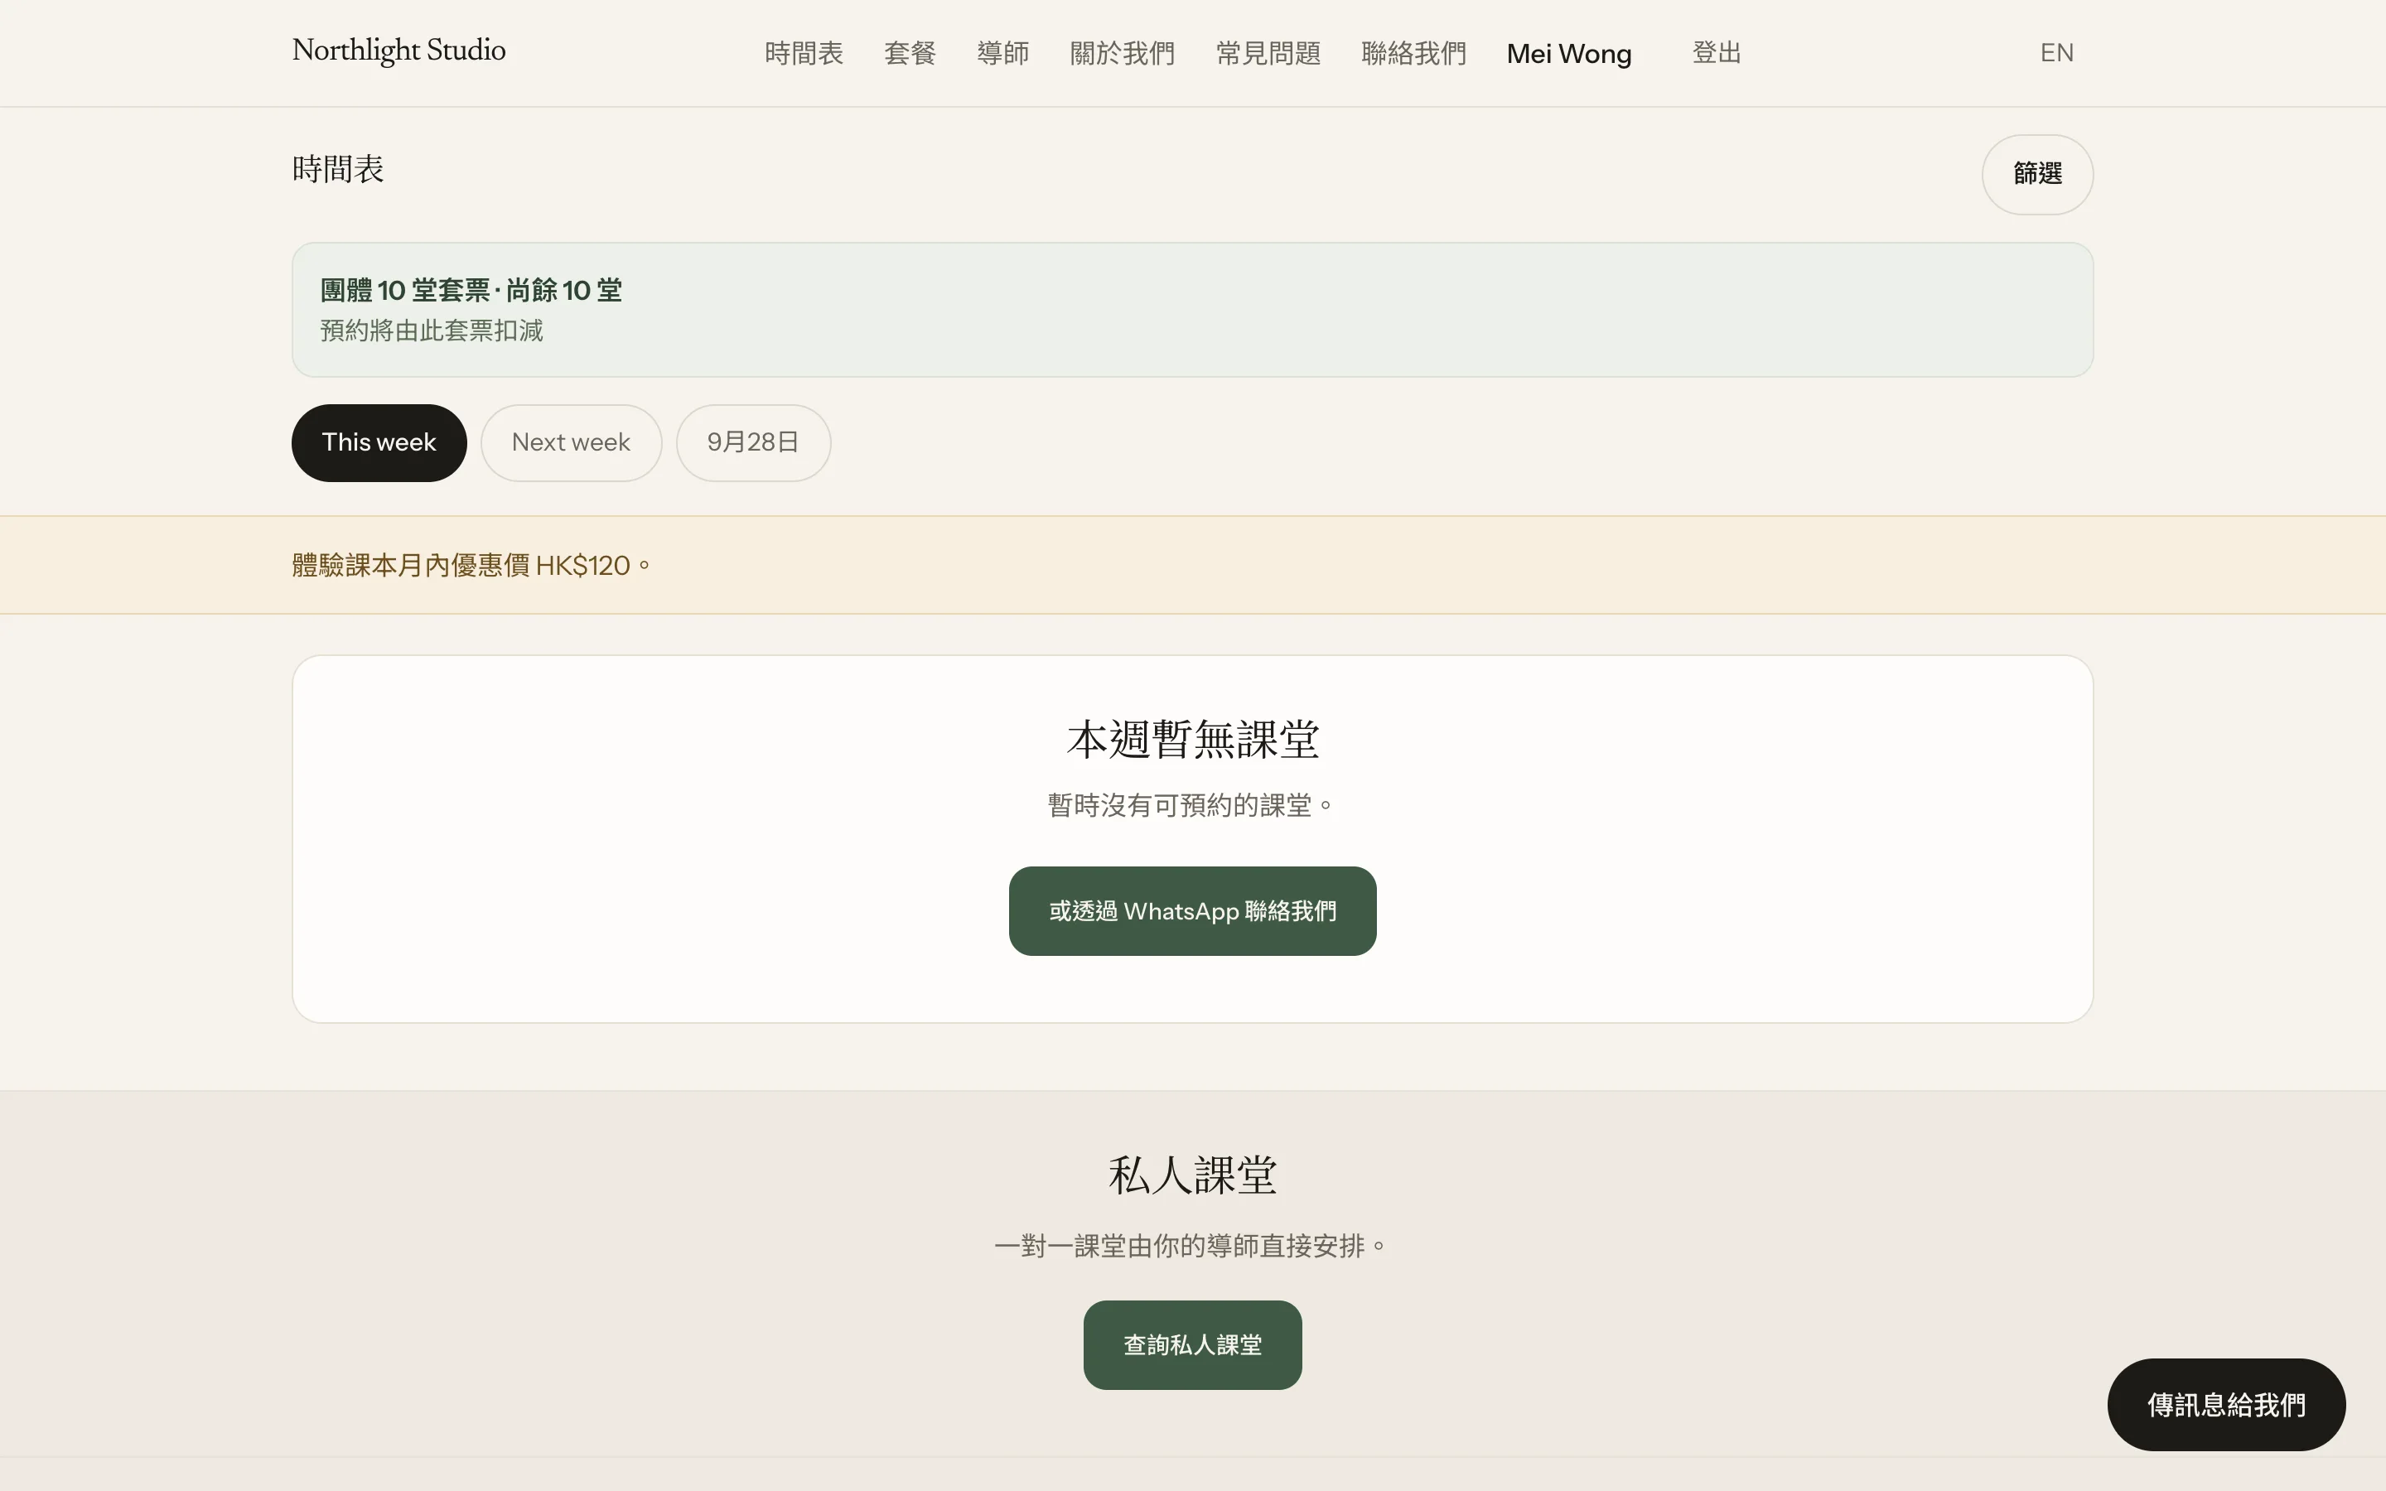Click 登出 to log out
The height and width of the screenshot is (1491, 2386).
coord(1717,53)
